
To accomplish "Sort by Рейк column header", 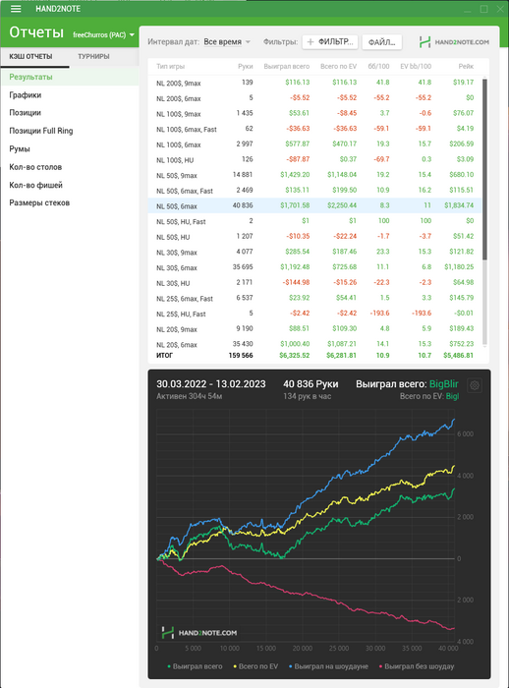I will coord(466,66).
